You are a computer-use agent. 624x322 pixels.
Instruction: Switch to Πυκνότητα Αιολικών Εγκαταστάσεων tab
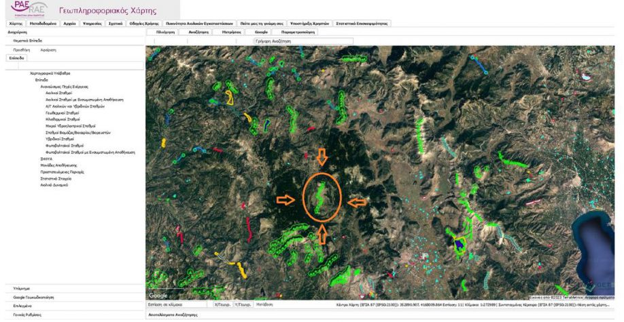coord(200,24)
